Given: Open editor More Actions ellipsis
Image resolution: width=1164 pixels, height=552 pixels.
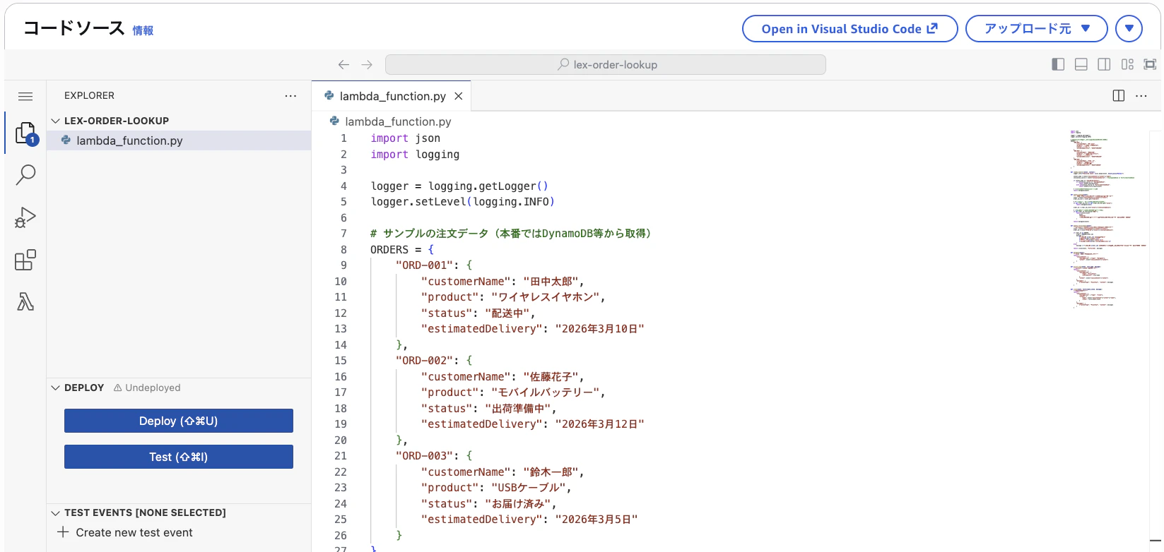Looking at the screenshot, I should pyautogui.click(x=1141, y=95).
